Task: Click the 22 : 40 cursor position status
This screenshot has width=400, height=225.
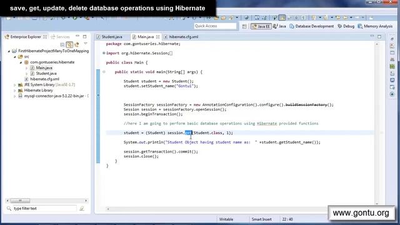Action: [x=287, y=219]
